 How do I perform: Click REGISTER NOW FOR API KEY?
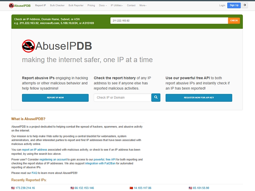199,98
